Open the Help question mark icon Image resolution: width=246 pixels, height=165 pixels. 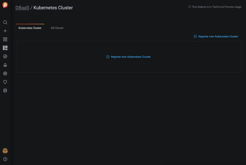click(x=5, y=159)
